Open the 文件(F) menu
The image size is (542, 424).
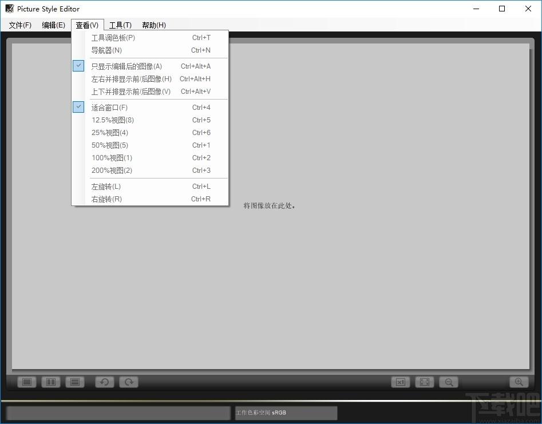click(20, 25)
